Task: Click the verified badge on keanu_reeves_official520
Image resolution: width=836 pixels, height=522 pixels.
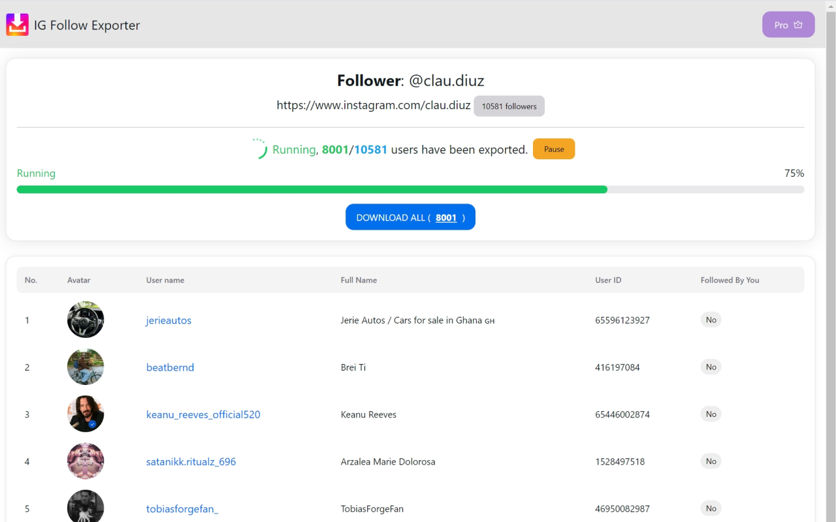Action: [x=93, y=423]
